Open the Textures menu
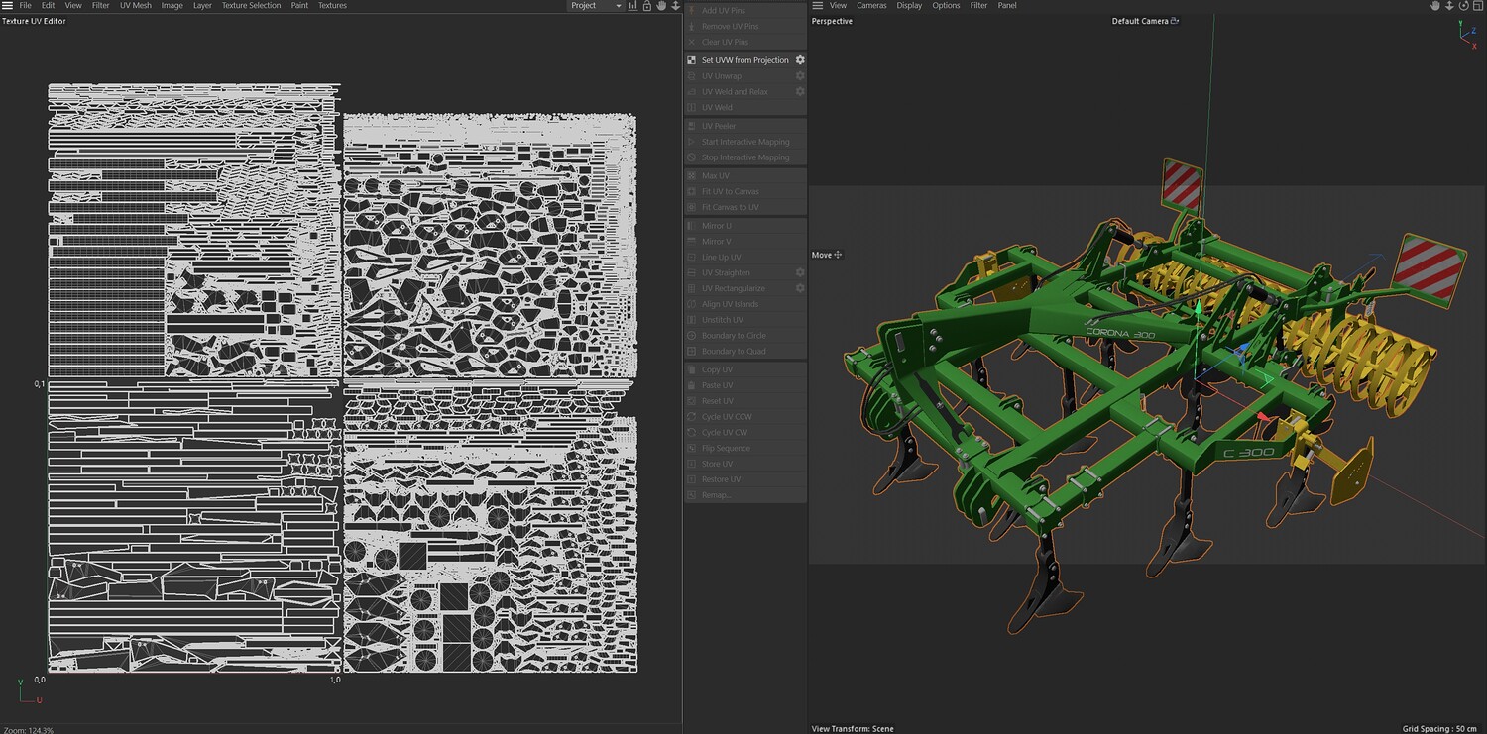The width and height of the screenshot is (1487, 734). (x=332, y=5)
